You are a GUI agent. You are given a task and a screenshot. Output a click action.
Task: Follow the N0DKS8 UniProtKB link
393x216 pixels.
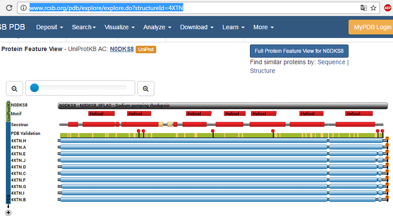[x=121, y=49]
